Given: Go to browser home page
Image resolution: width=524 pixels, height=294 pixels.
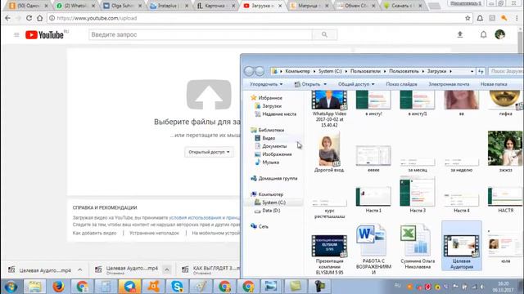Looking at the screenshot, I should click(40, 18).
